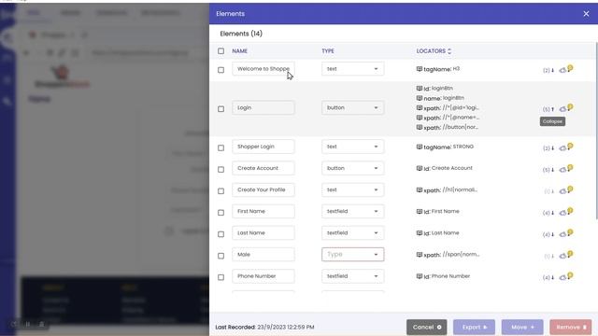Check the Phone Number row checkbox
This screenshot has height=336, width=598.
click(x=221, y=277)
